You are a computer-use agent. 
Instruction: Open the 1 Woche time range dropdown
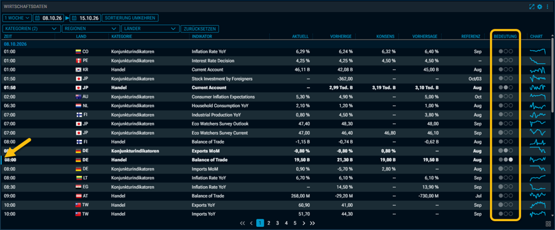(17, 18)
